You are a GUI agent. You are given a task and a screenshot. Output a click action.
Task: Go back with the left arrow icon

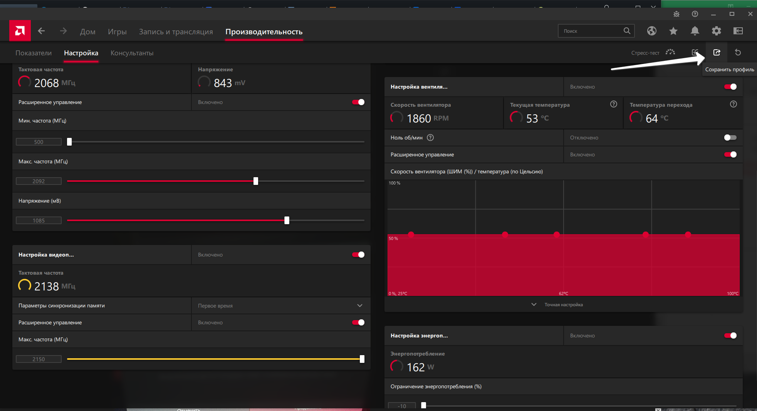[42, 31]
